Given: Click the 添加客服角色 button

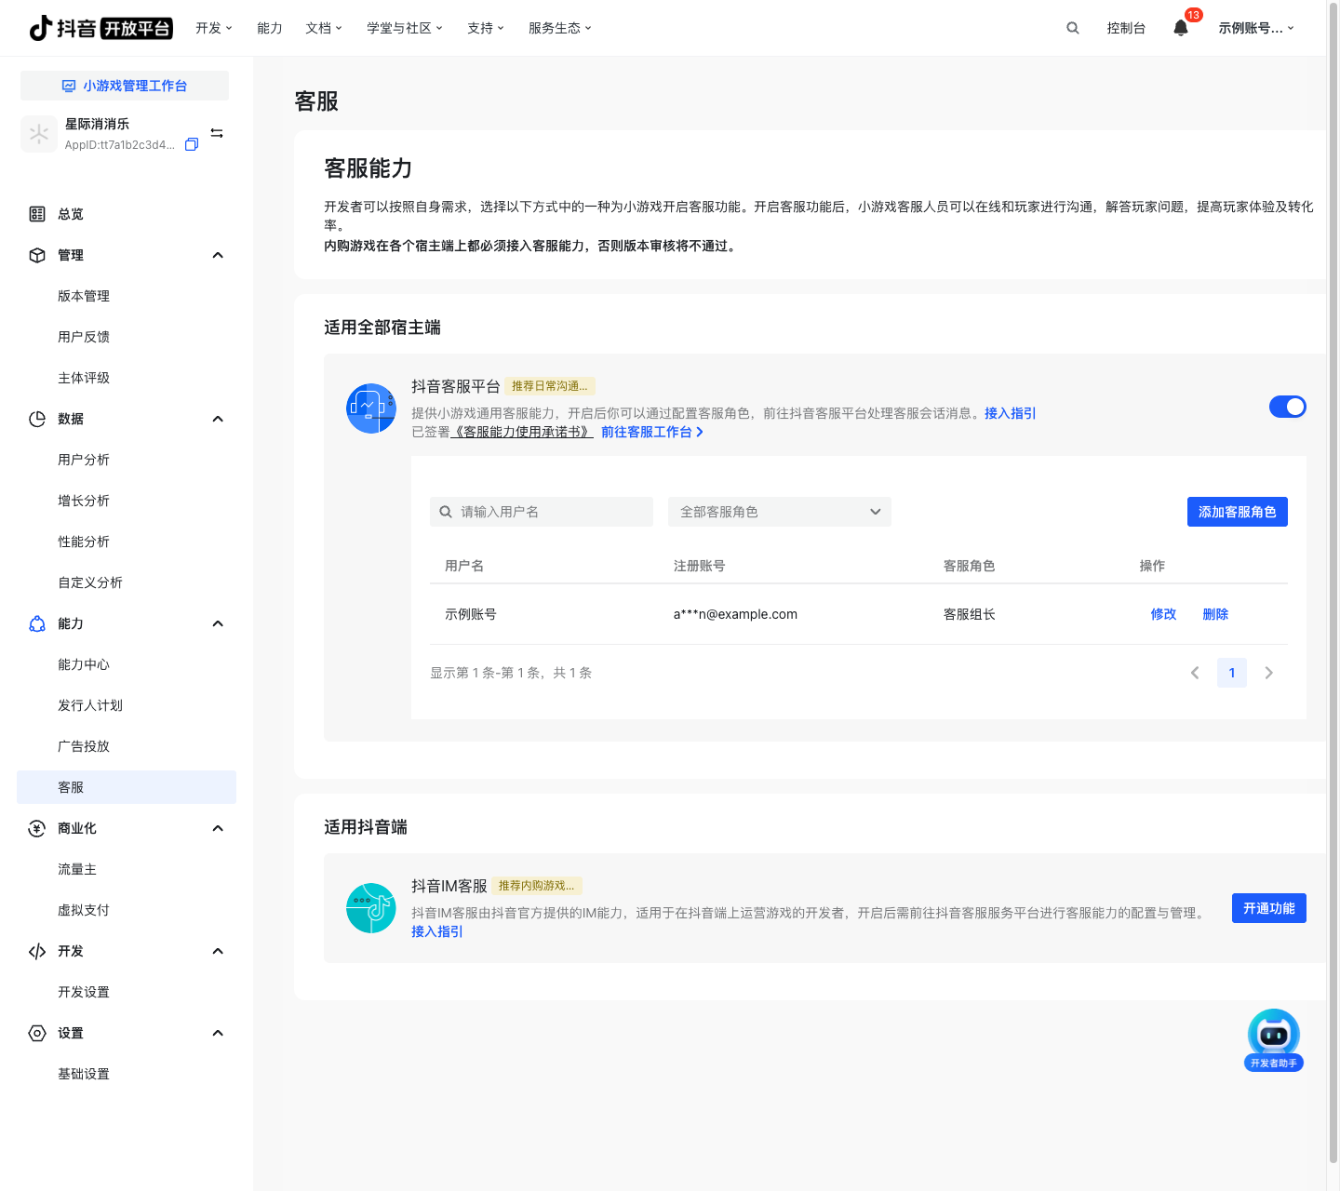Looking at the screenshot, I should point(1238,512).
